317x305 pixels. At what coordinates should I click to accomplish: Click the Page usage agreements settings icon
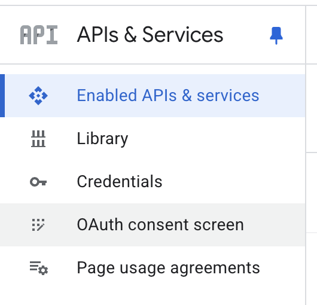[39, 268]
